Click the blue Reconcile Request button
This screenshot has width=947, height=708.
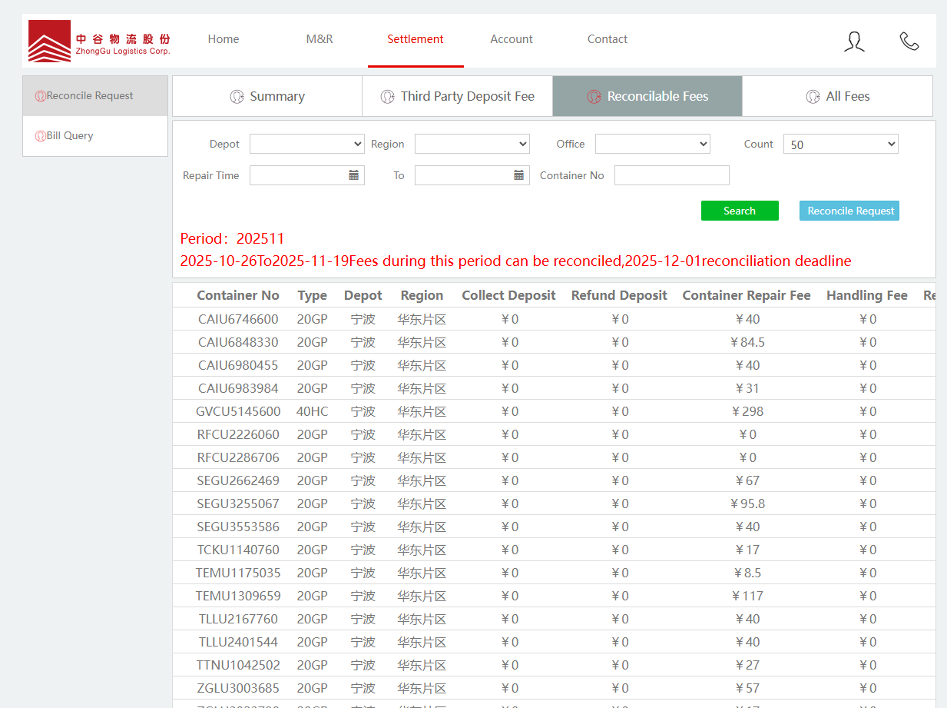click(x=849, y=211)
